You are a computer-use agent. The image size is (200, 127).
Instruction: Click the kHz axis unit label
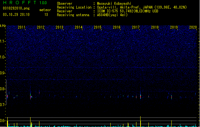click(x=3, y=26)
